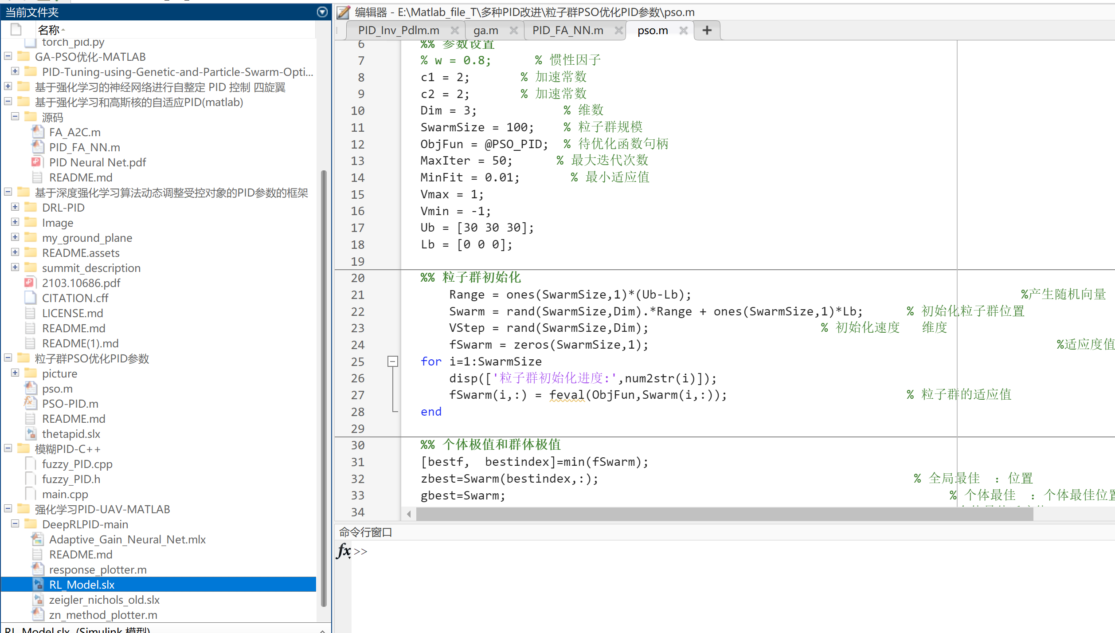The width and height of the screenshot is (1115, 633).
Task: Click the 2103.10686.pdf file icon
Action: pos(30,283)
